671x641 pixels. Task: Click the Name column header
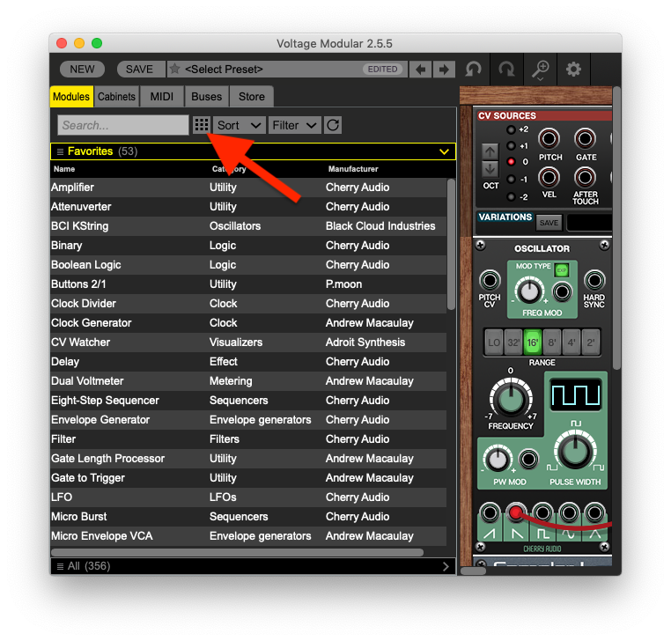coord(64,169)
